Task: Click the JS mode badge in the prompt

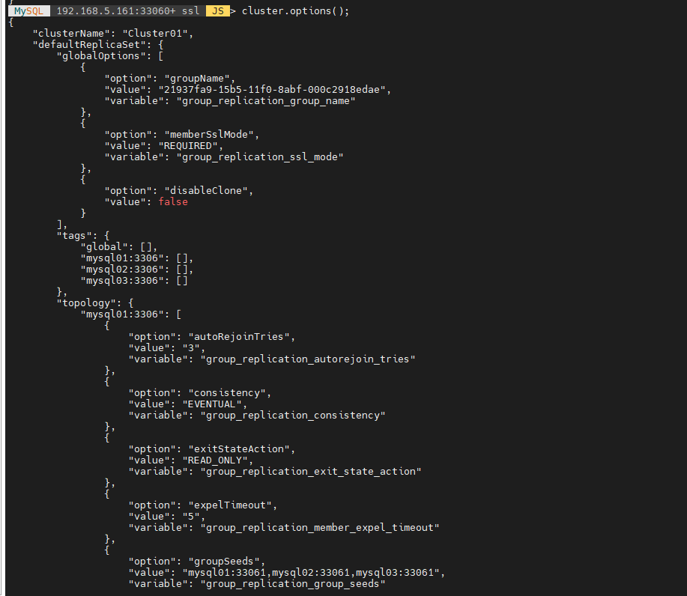Action: point(218,11)
